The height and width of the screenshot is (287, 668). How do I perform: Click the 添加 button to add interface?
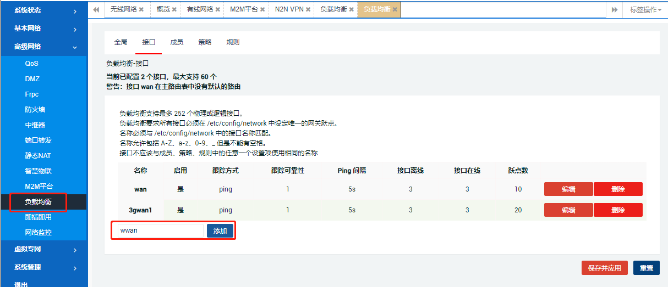point(220,231)
